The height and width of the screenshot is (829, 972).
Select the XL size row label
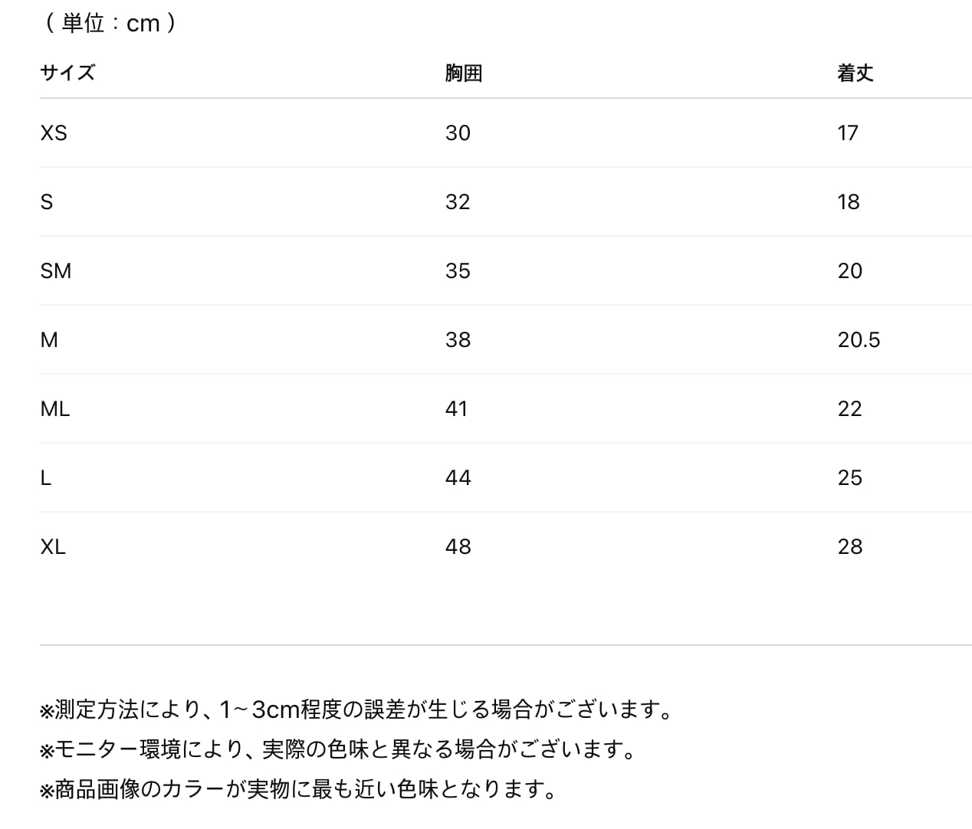pos(53,547)
